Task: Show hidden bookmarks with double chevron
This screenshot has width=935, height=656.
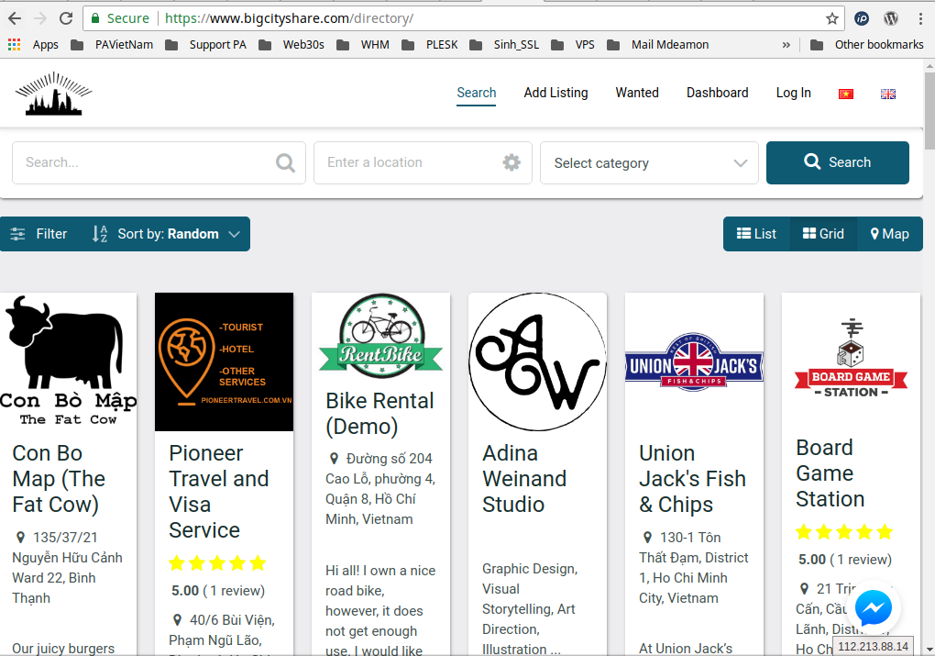Action: [786, 45]
